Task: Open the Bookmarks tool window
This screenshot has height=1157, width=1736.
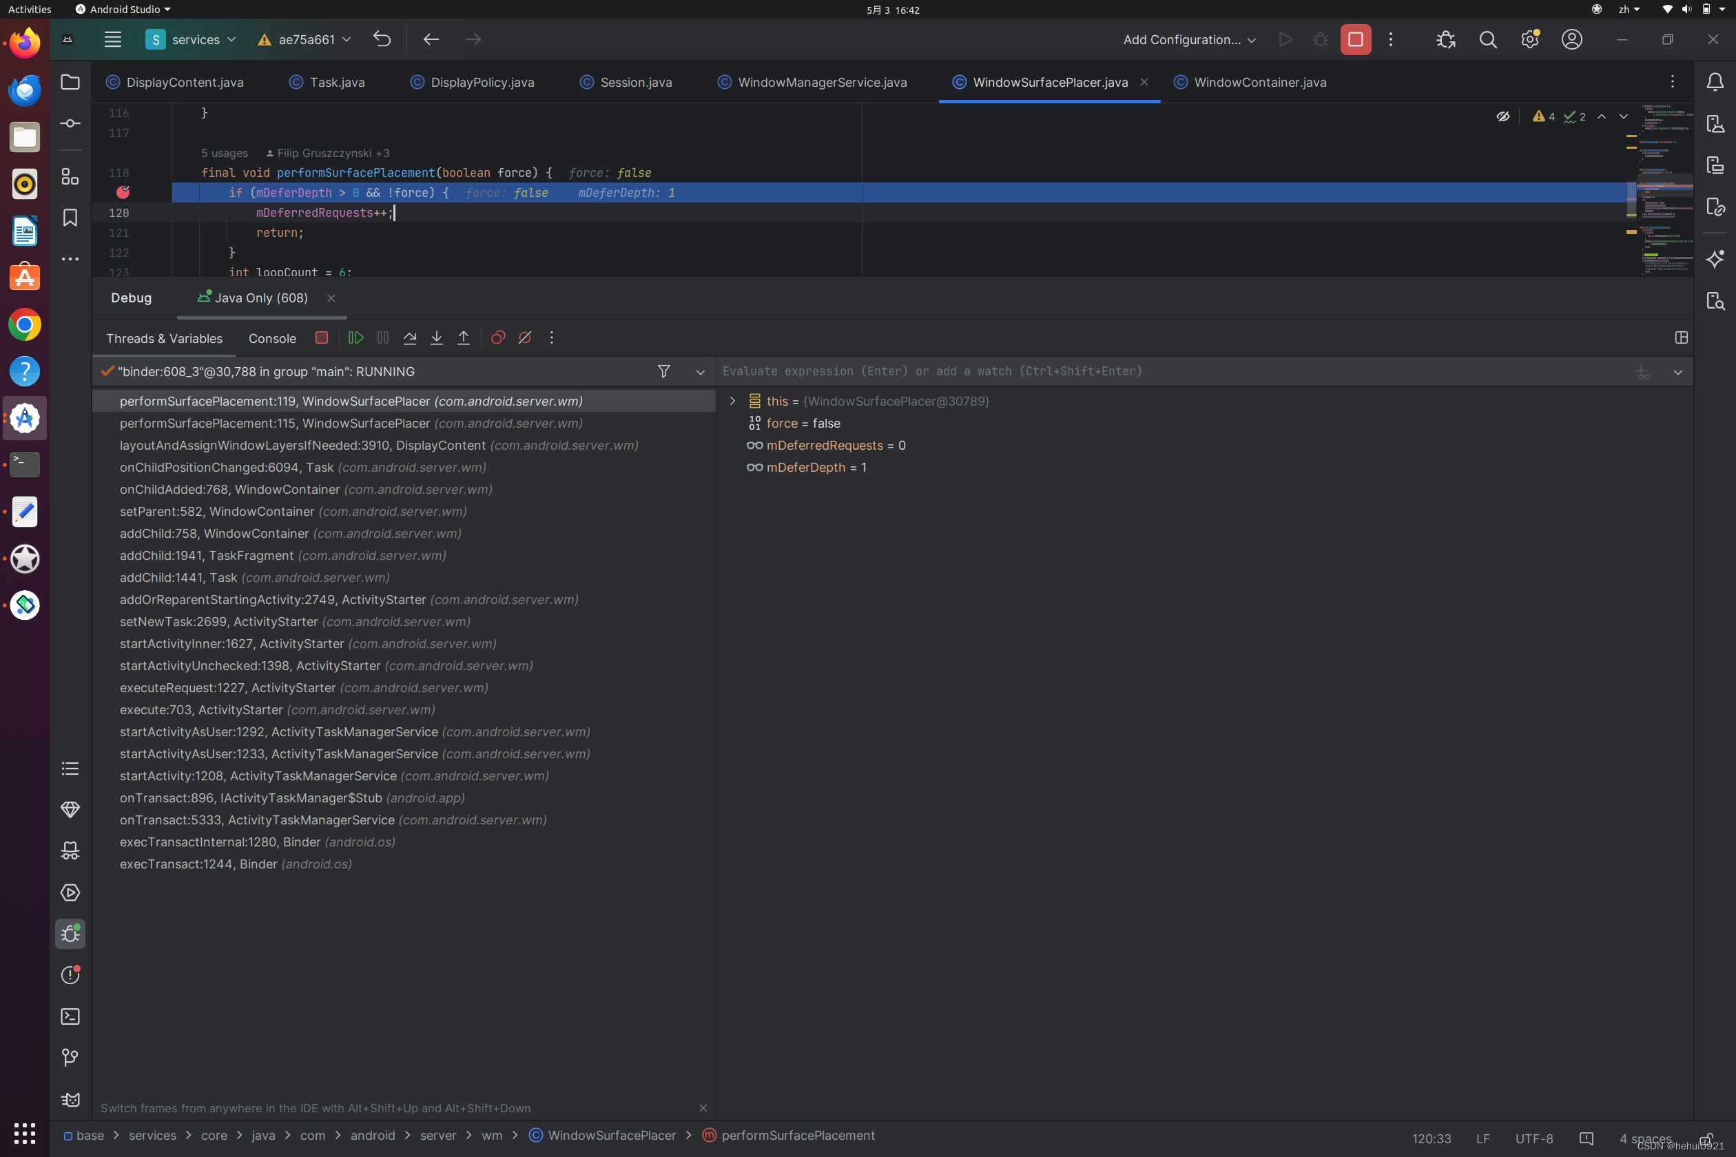Action: 70,218
